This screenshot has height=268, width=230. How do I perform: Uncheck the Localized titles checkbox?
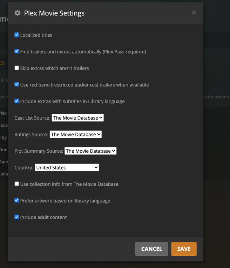pos(17,35)
